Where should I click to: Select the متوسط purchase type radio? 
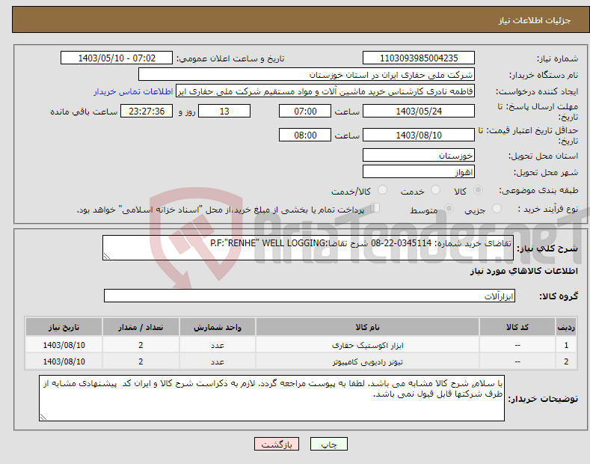[x=449, y=209]
